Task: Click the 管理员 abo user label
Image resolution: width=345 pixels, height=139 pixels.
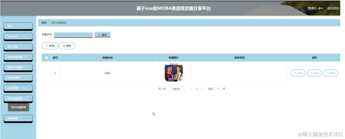Action: [x=315, y=8]
